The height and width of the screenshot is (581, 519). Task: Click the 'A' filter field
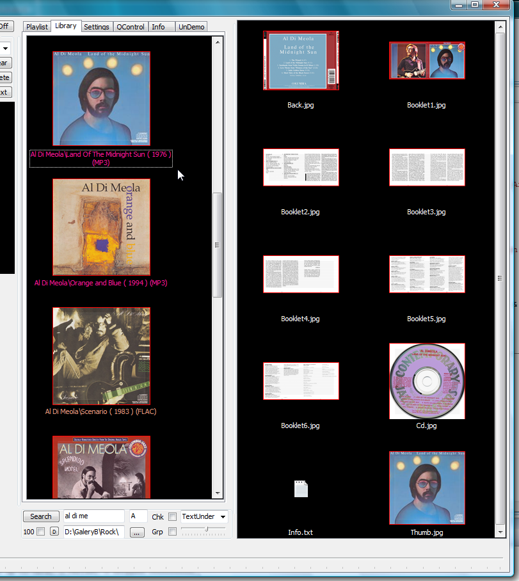(139, 516)
